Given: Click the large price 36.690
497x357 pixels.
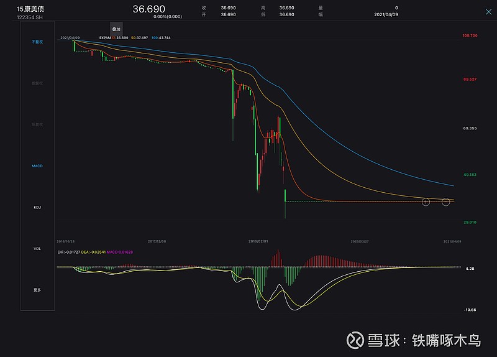Looking at the screenshot, I should (148, 9).
